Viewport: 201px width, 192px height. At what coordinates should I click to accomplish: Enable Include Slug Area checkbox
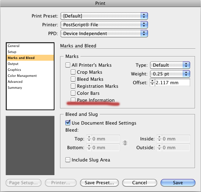point(68,160)
